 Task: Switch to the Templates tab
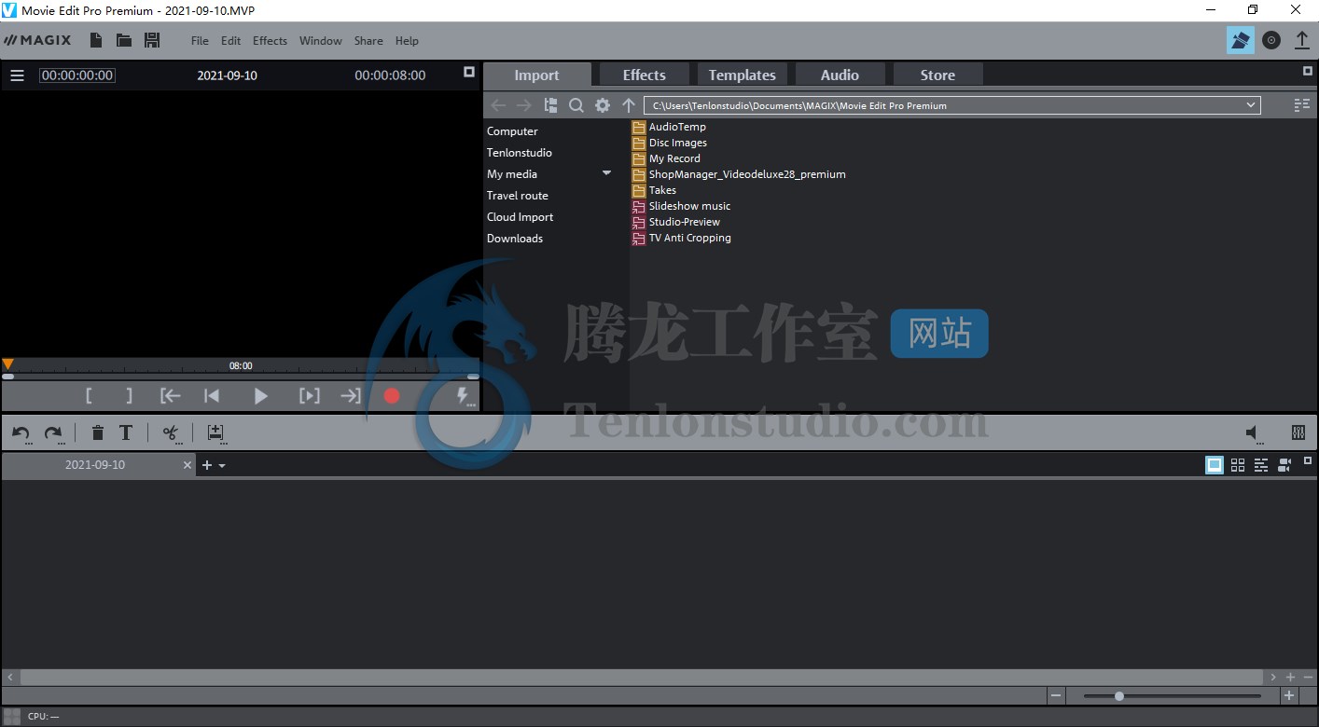point(742,75)
